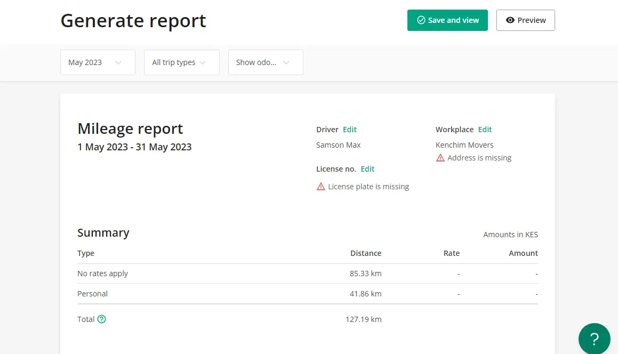Edit the Kenchim Movers workplace
Viewport: 618px width, 354px height.
(x=485, y=129)
